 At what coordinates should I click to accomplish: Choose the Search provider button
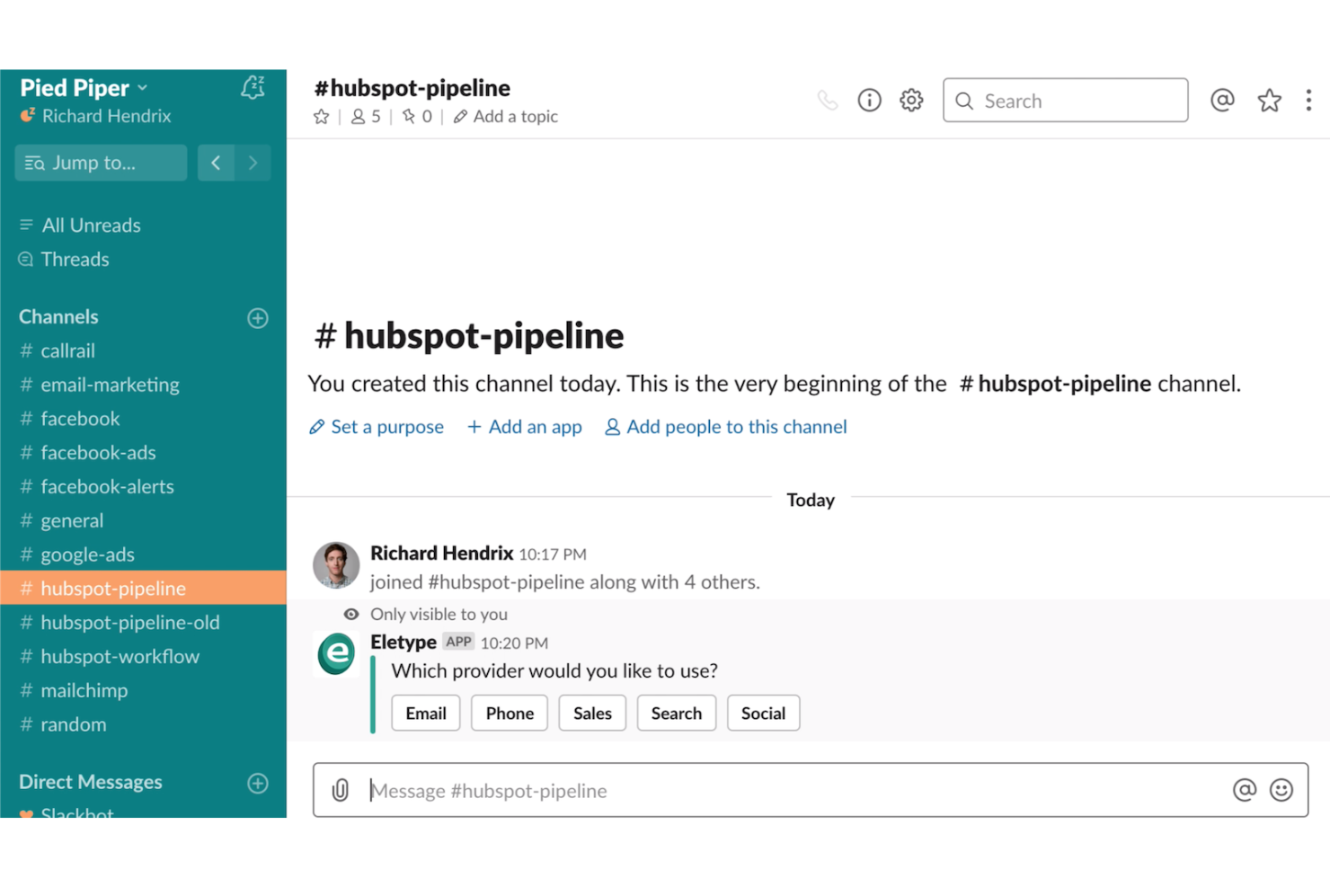point(677,714)
